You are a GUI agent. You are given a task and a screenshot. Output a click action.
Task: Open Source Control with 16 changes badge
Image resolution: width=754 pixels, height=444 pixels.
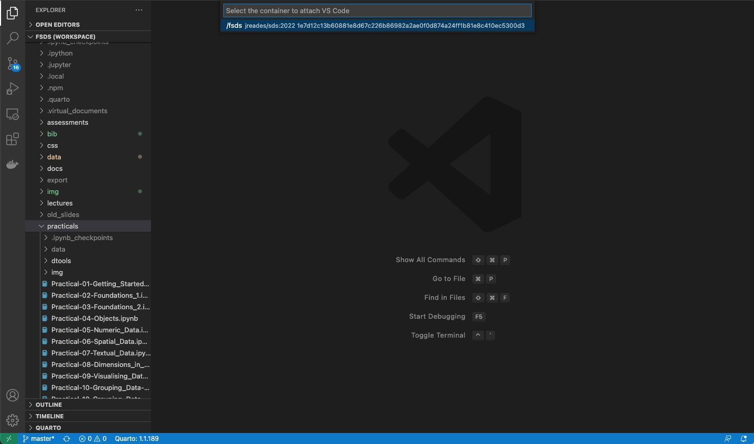tap(13, 63)
